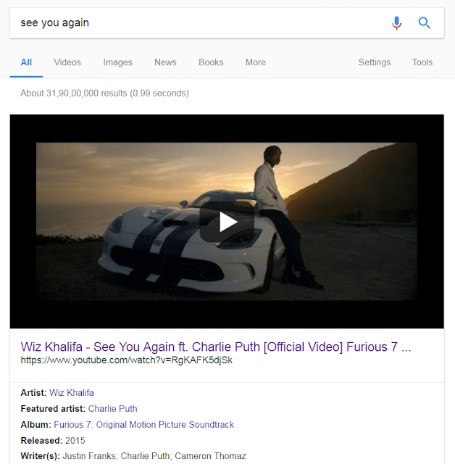Click the writers line 'Justin Franks; Charlie Puth; Cameron Thomaz'

[x=154, y=456]
